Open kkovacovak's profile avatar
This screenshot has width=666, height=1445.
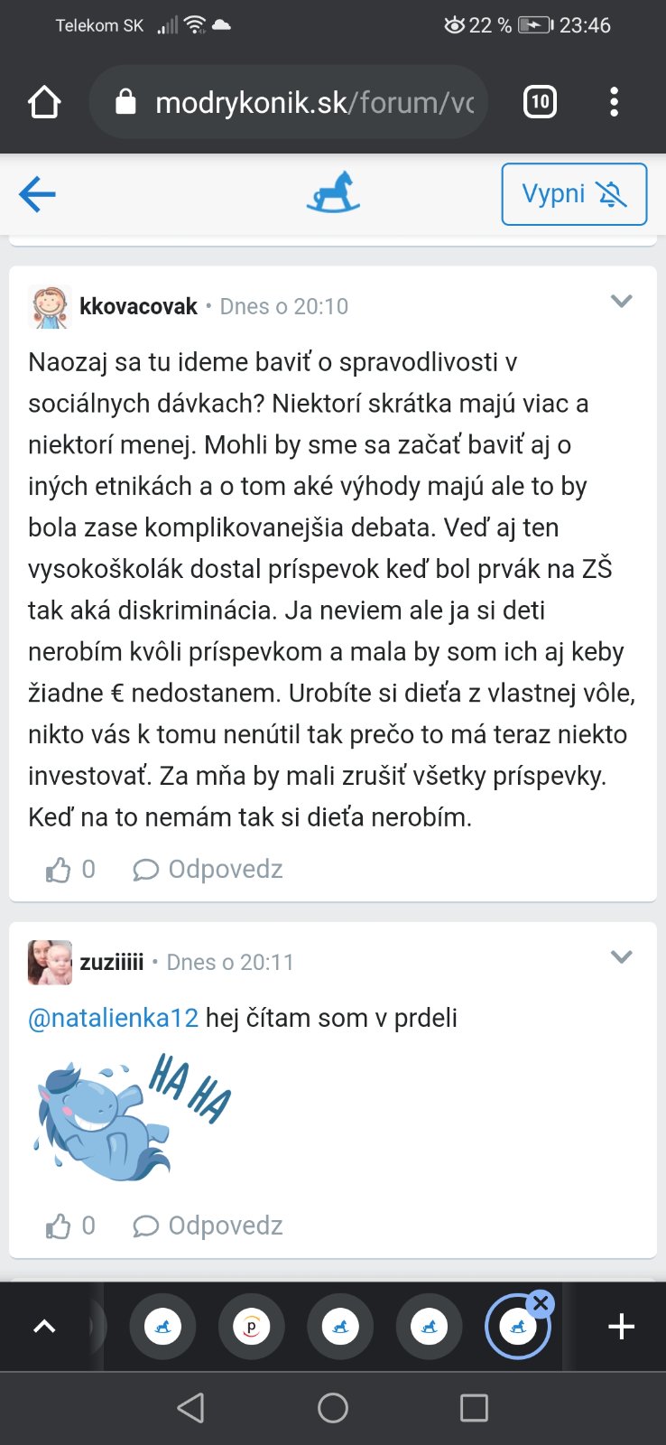(50, 307)
